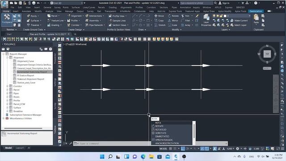
Task: Click the TOP face of the ViewCube
Action: click(267, 54)
